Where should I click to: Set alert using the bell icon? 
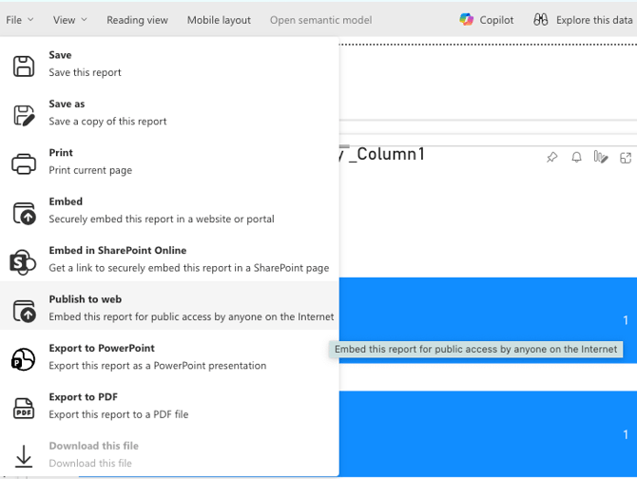coord(576,157)
